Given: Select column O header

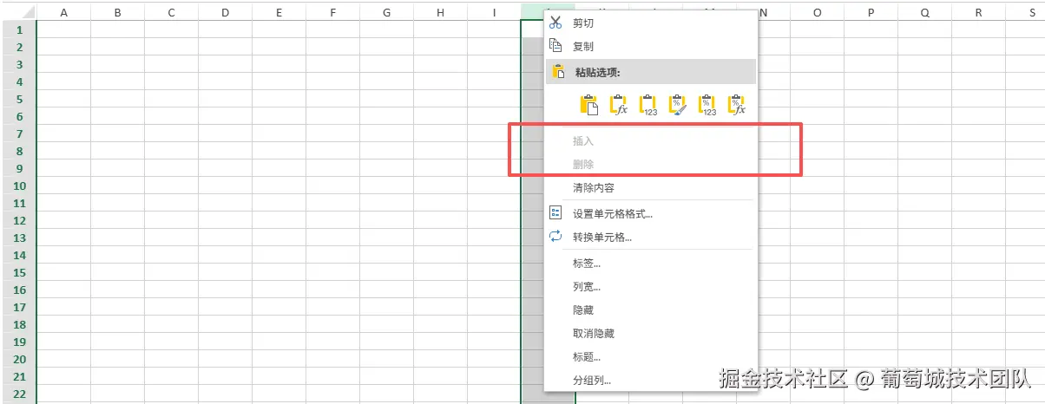Looking at the screenshot, I should pyautogui.click(x=817, y=12).
